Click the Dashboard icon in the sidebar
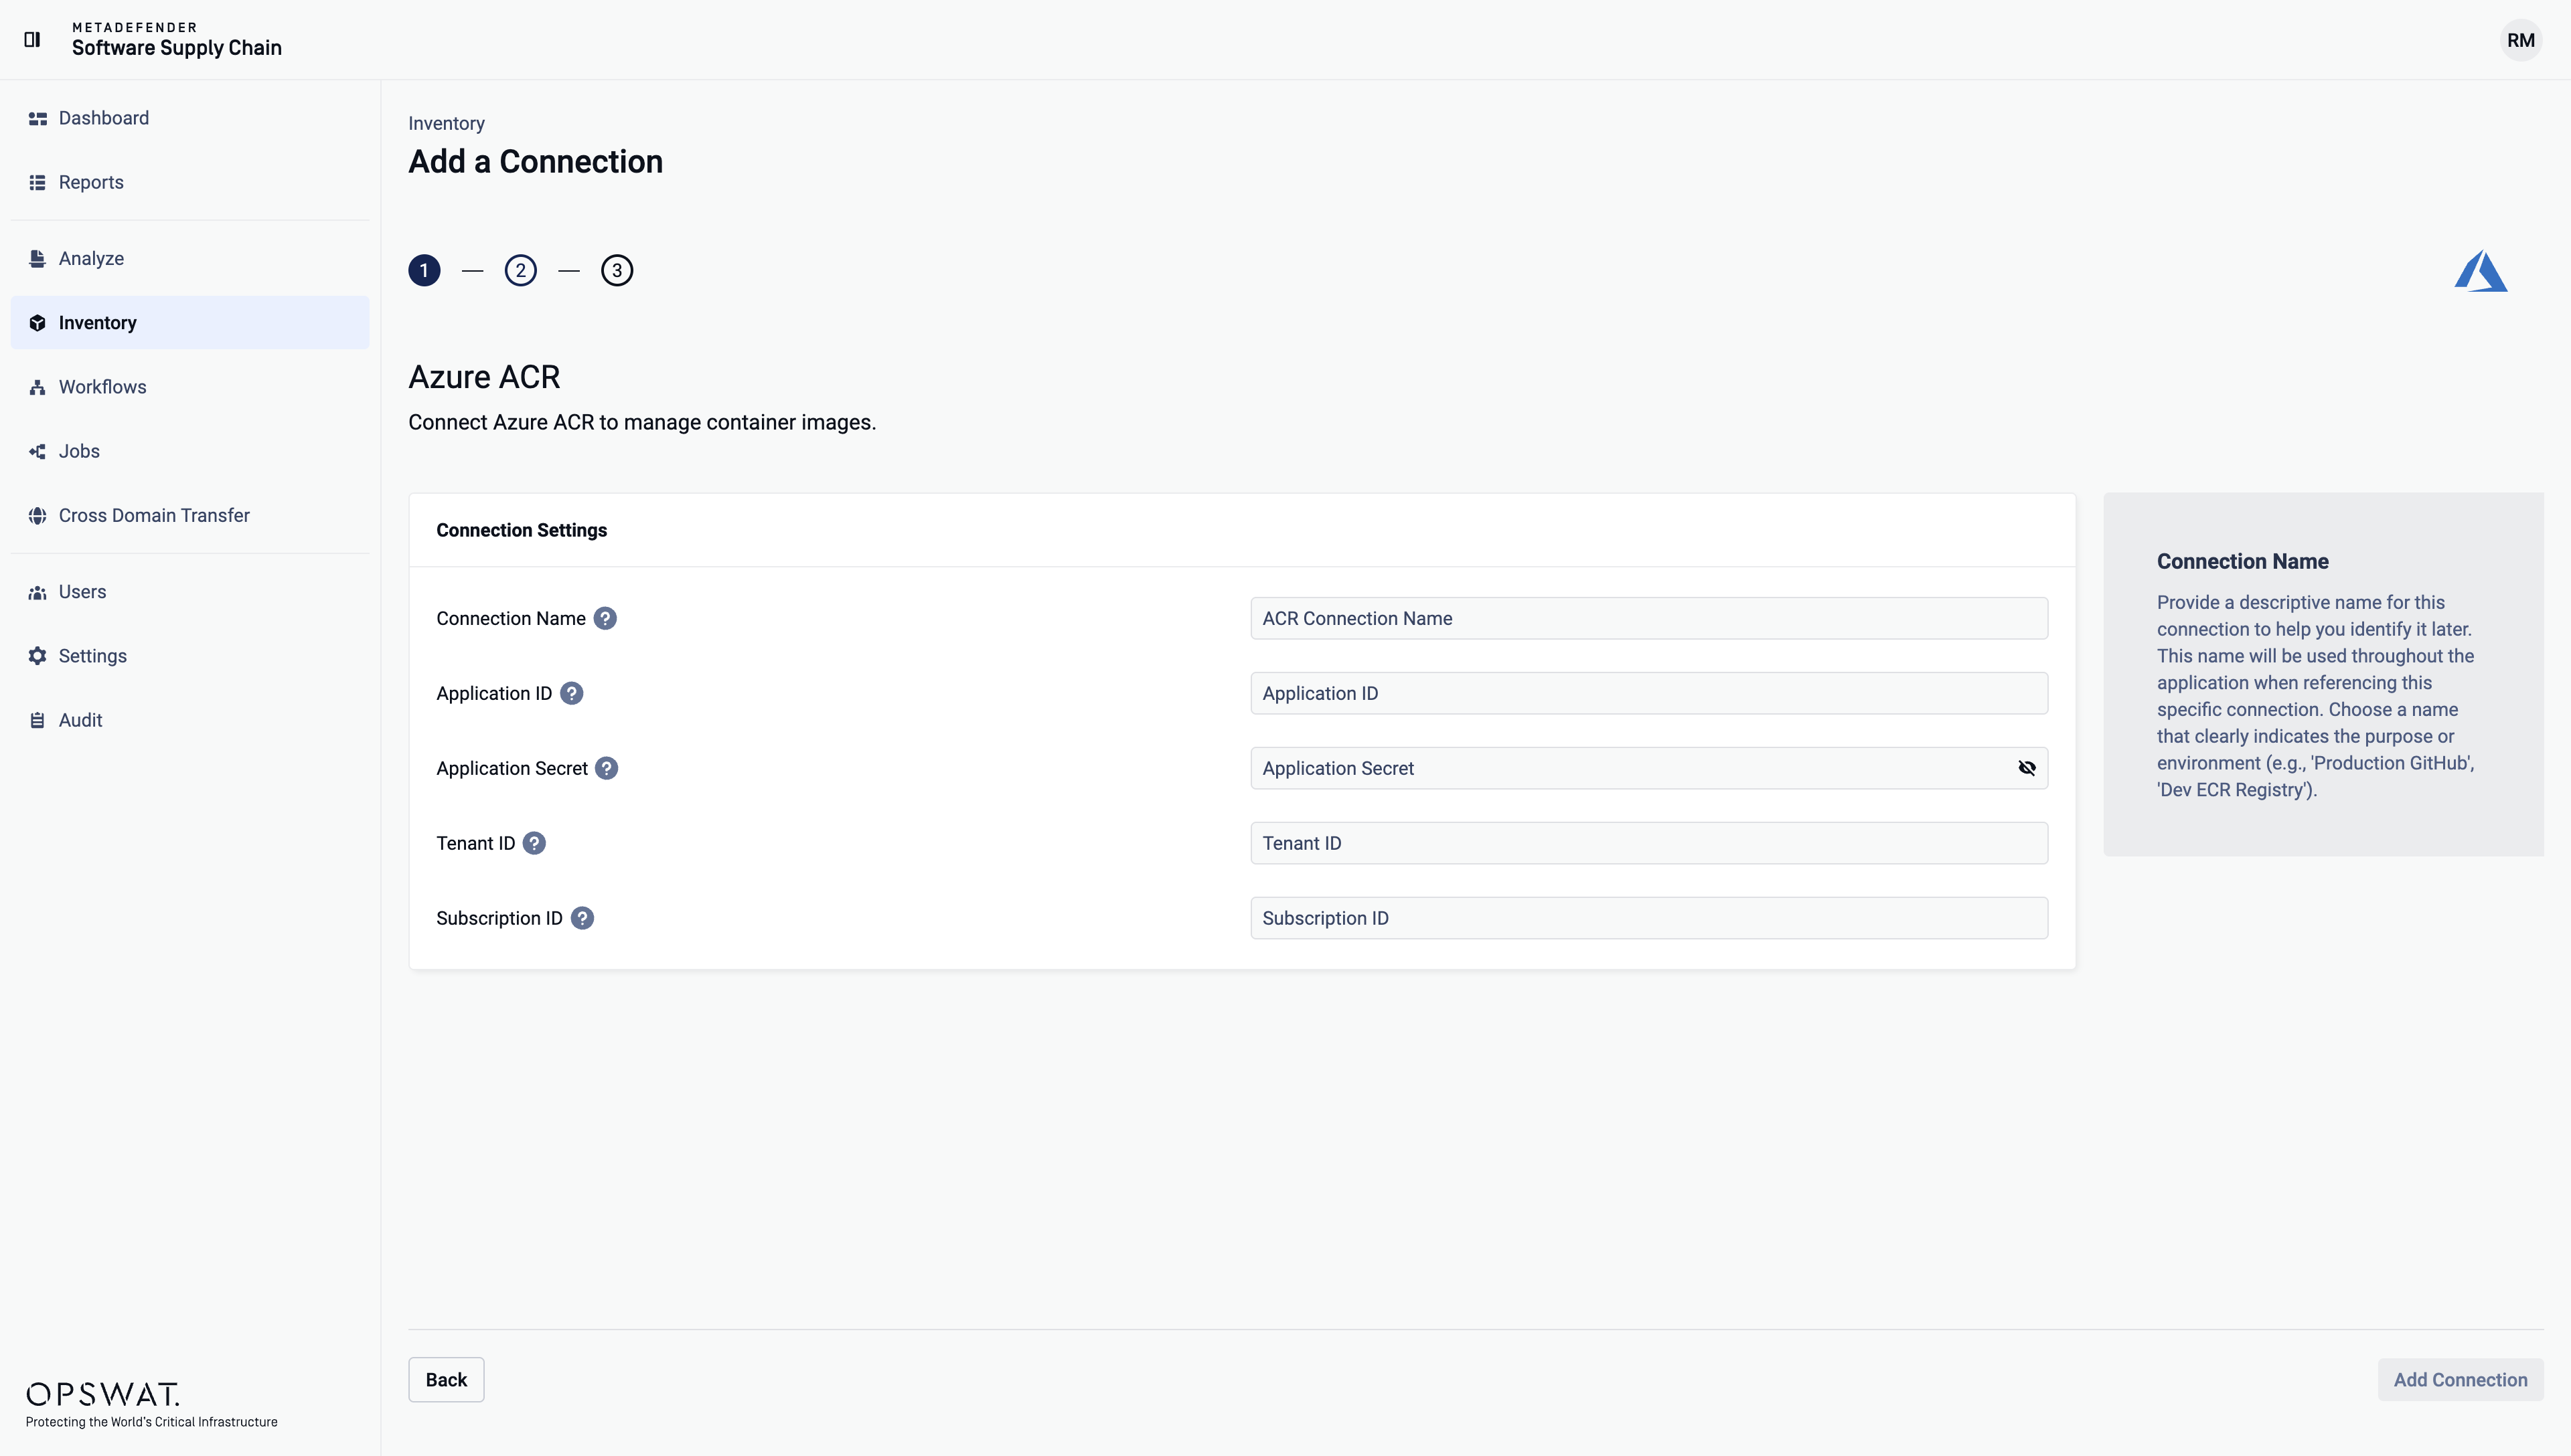Screen dimensions: 2571x1456 38,118
